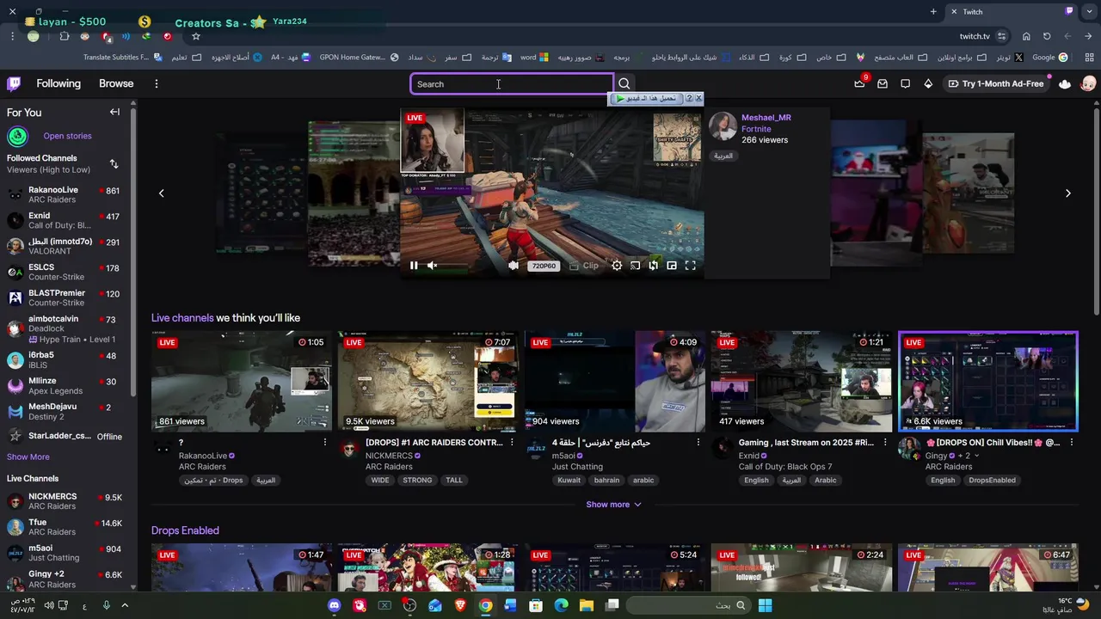This screenshot has width=1101, height=619.
Task: Click the DropsEnabled tag on Gingy stream
Action: (x=992, y=481)
